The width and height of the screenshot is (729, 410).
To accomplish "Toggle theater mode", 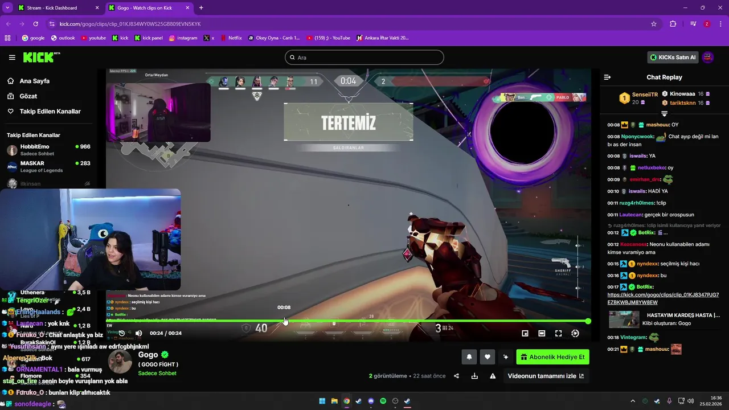I will pyautogui.click(x=542, y=333).
